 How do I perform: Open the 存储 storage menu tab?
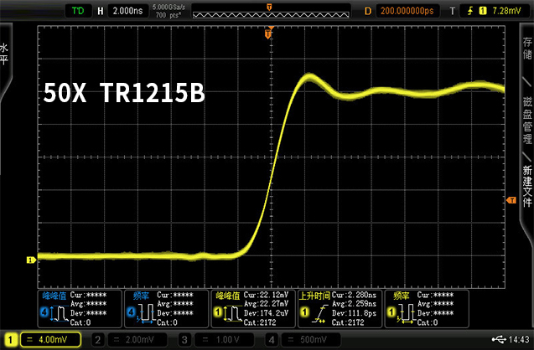pos(527,48)
